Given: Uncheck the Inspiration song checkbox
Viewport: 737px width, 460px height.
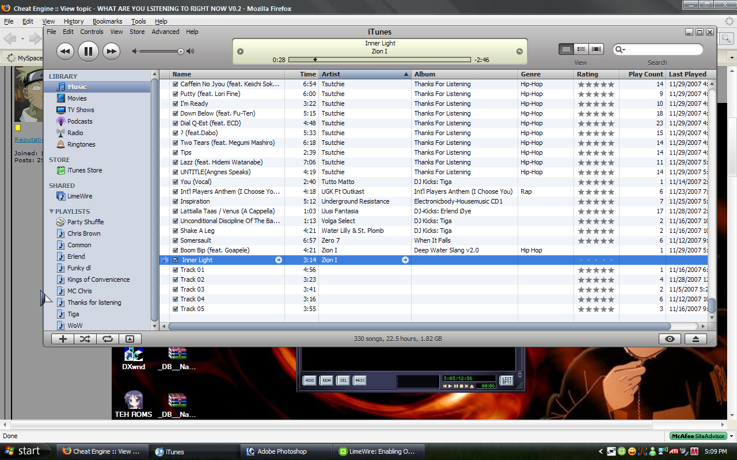Looking at the screenshot, I should (x=176, y=201).
